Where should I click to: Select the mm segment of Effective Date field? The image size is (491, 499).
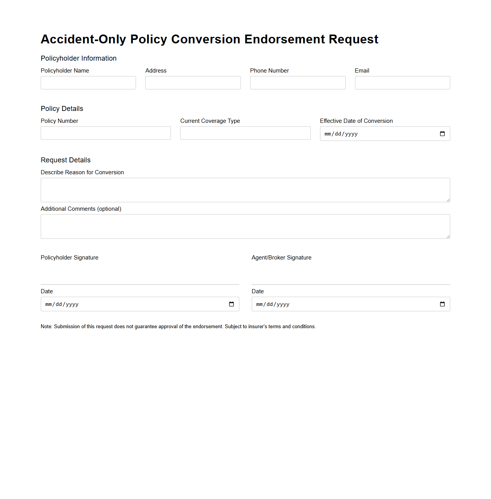click(327, 134)
